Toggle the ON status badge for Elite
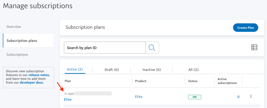 click(x=195, y=97)
